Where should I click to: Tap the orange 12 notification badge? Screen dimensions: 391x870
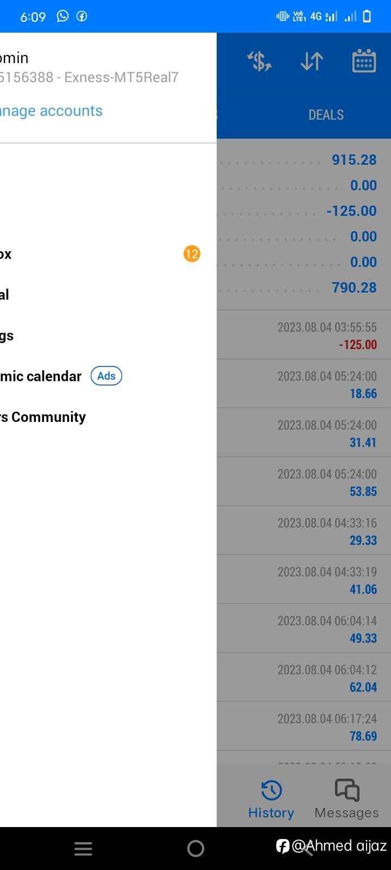(x=192, y=254)
